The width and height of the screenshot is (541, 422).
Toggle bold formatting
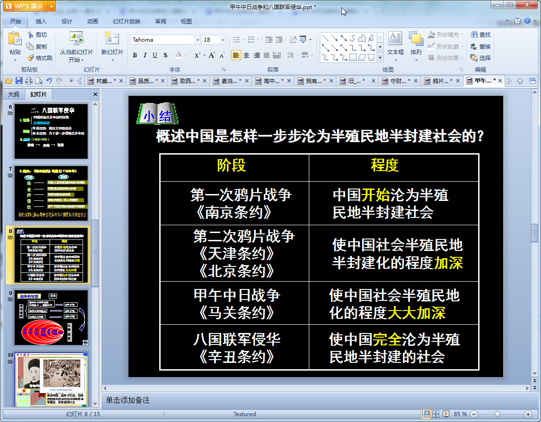tap(135, 55)
